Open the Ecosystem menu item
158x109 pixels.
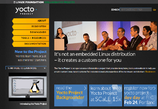(31, 27)
